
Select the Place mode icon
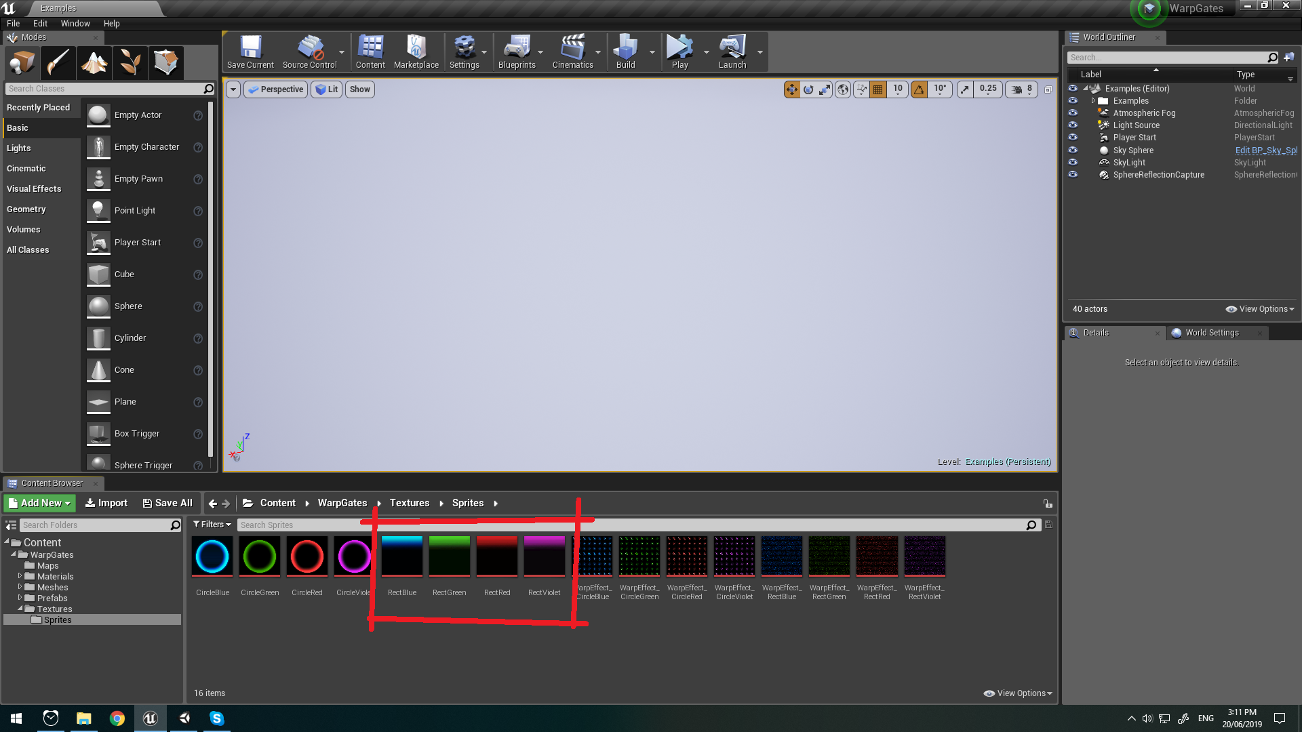[22, 63]
